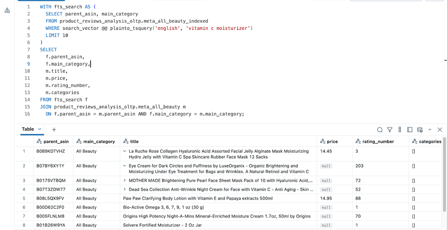Toggle the side panel layout icon
The height and width of the screenshot is (230, 447).
click(409, 130)
